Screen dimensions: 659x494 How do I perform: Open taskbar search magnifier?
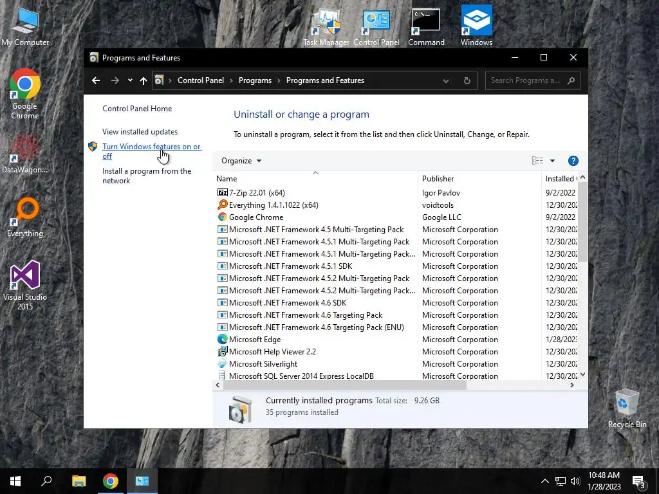point(46,481)
